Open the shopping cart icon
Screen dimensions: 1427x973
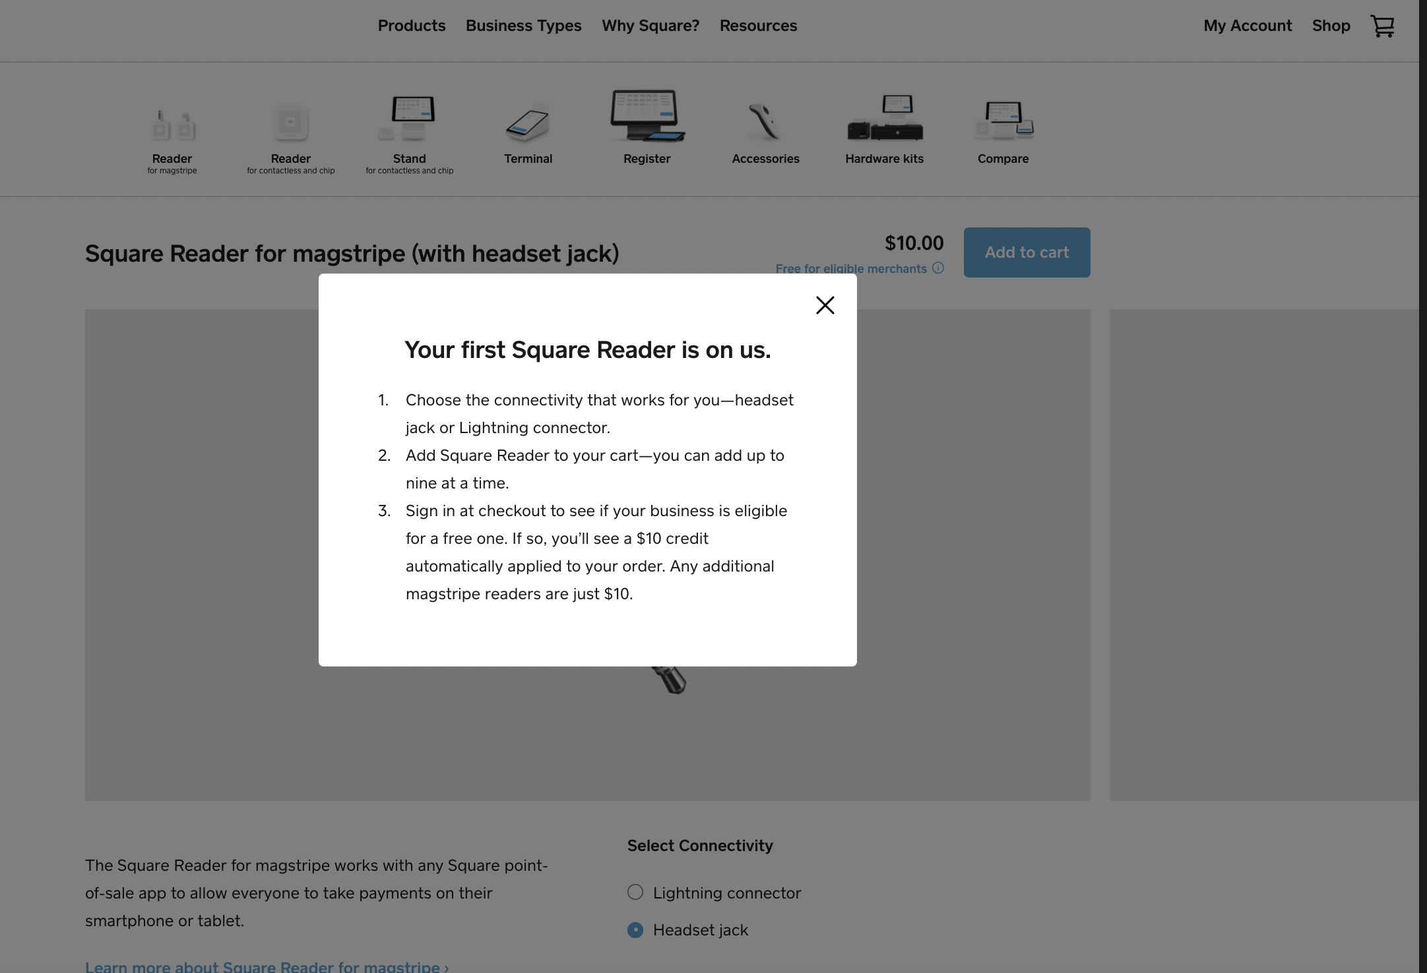(x=1382, y=26)
